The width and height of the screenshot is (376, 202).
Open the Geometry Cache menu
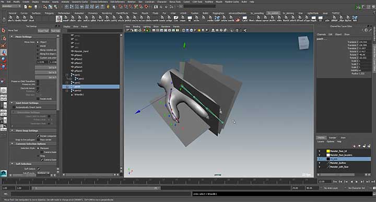[80, 2]
